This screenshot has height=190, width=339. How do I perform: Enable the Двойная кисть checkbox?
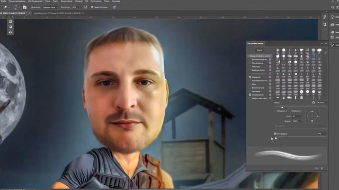(250, 70)
